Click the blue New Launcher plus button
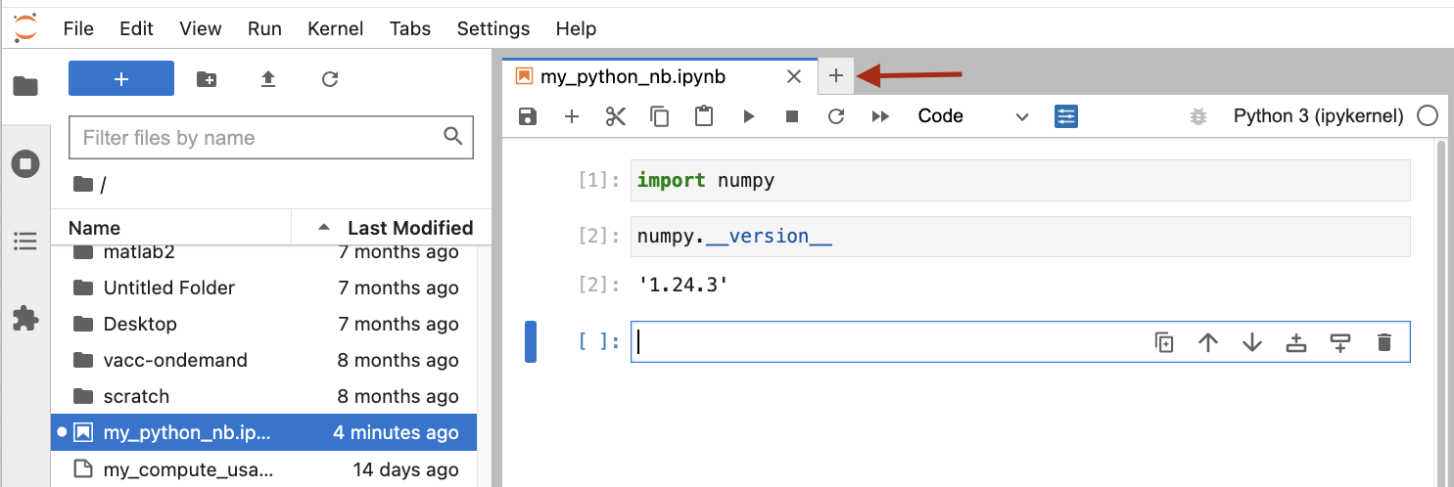 point(121,78)
